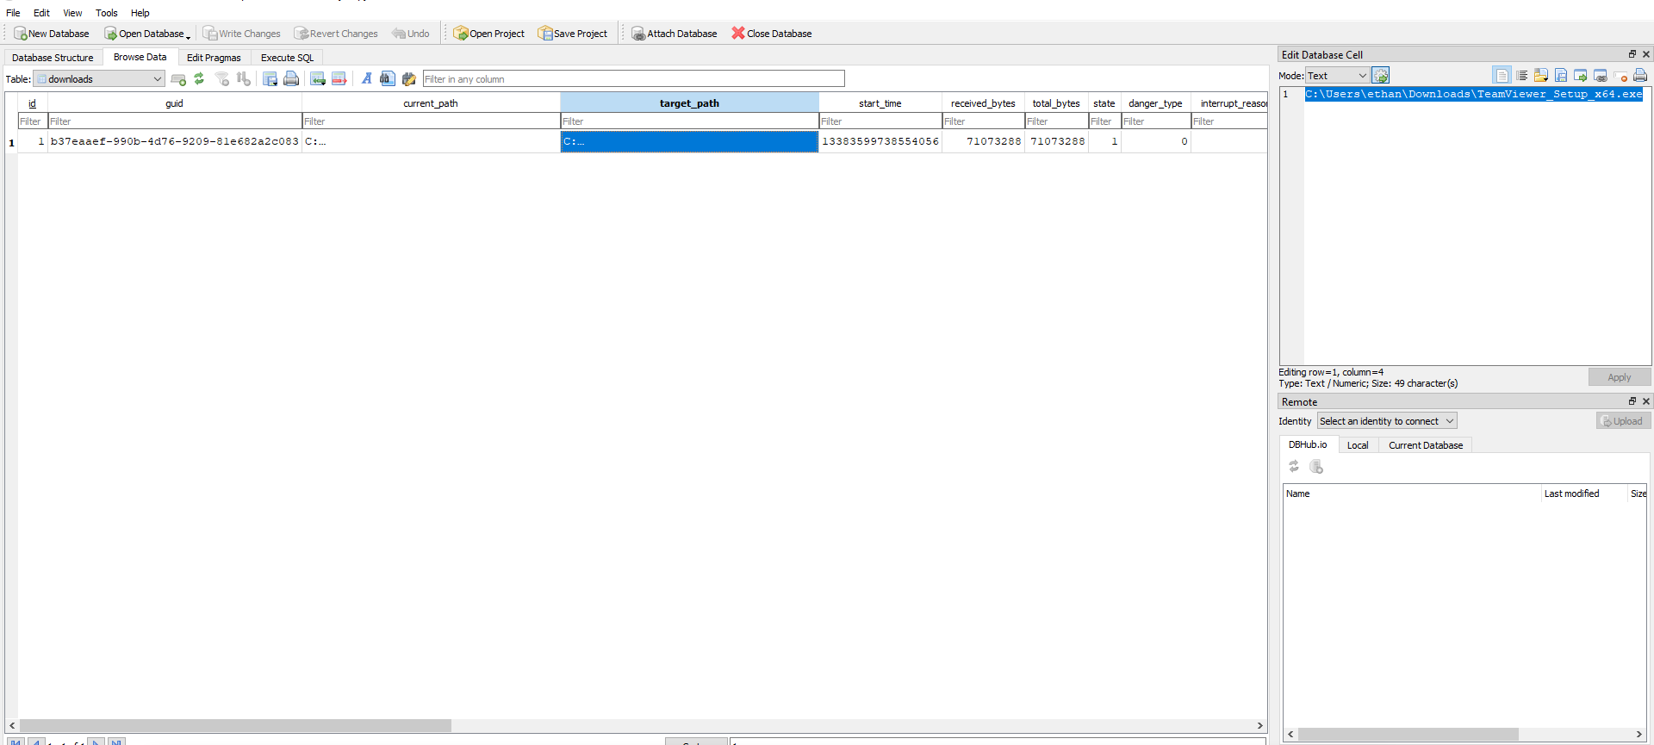Open find in table binoculars icon
Image resolution: width=1654 pixels, height=745 pixels.
388,79
